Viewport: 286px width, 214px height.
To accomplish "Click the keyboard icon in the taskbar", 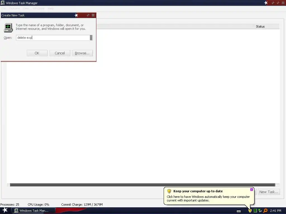I will (x=239, y=211).
